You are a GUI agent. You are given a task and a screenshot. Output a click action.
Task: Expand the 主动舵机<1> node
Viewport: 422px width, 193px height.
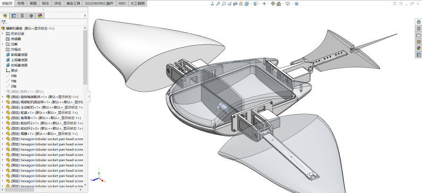coord(3,107)
